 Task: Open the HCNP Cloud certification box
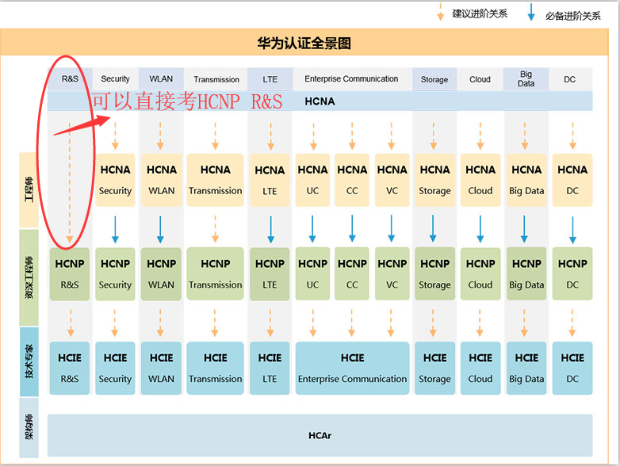coord(480,274)
